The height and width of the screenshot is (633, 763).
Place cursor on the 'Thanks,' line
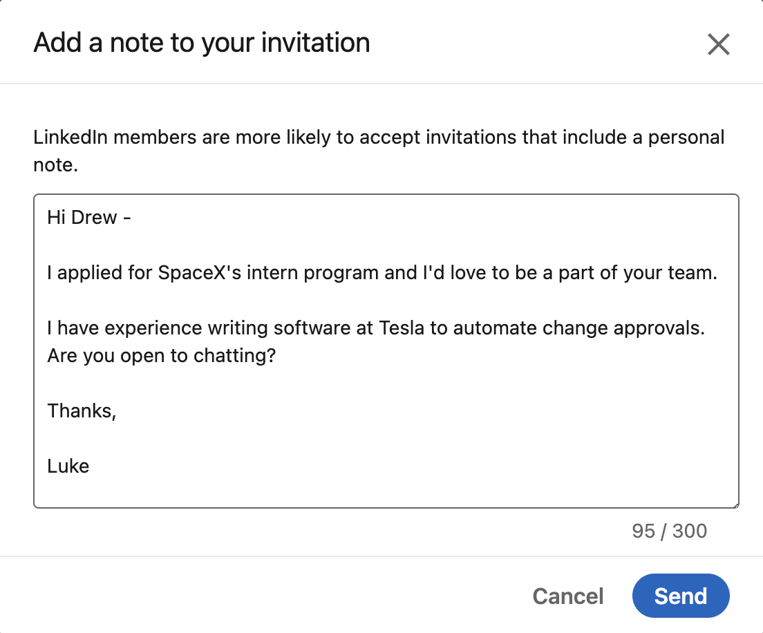point(82,411)
